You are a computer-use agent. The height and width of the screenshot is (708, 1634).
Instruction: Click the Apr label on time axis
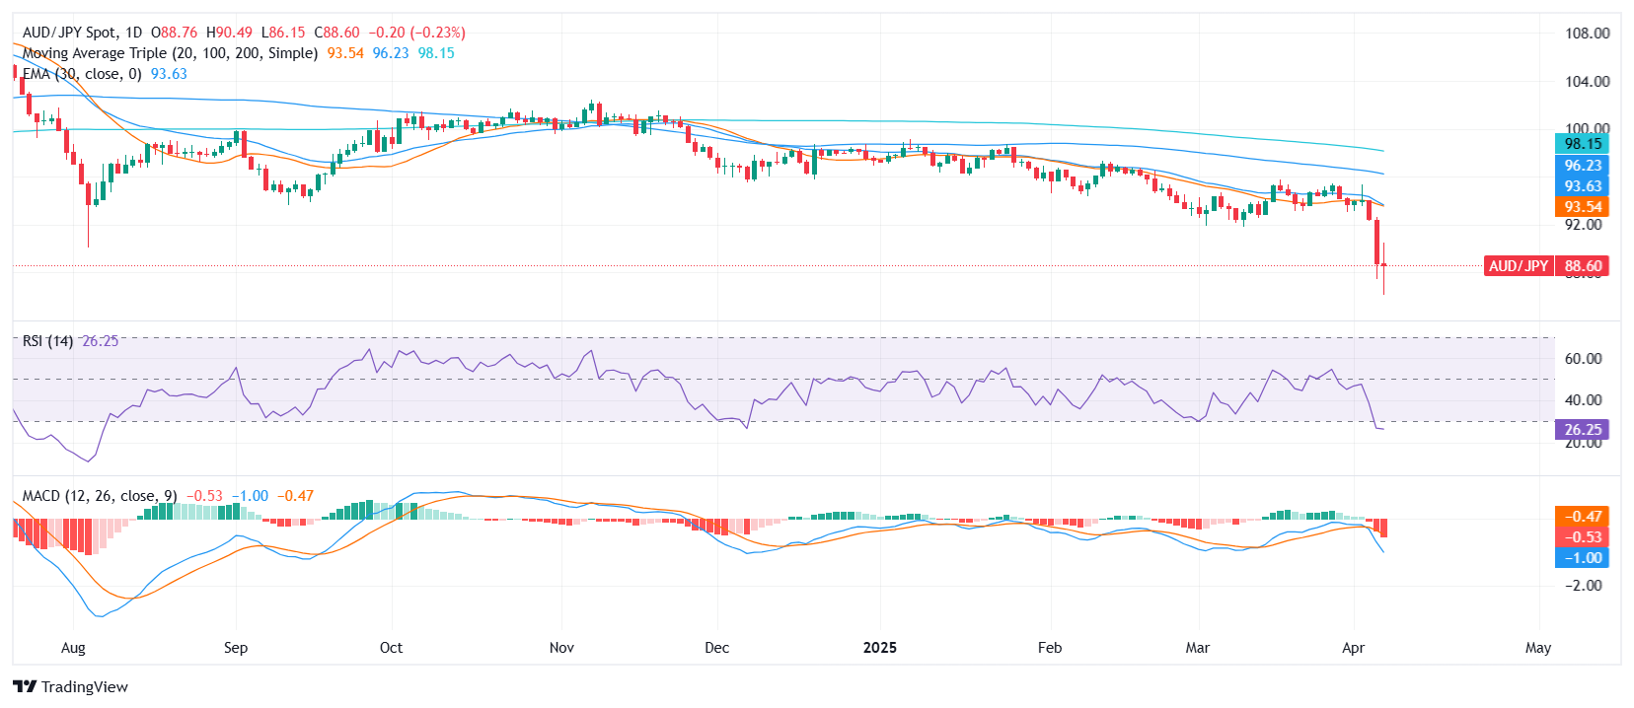(1353, 648)
